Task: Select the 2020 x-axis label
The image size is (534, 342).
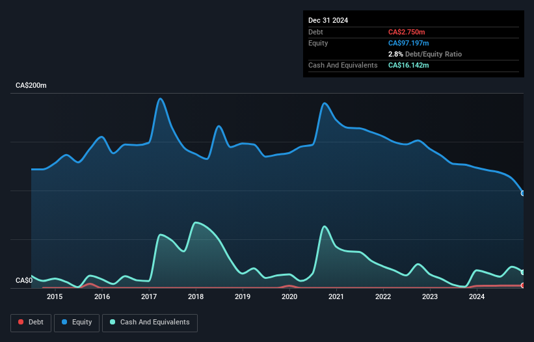Action: point(289,296)
